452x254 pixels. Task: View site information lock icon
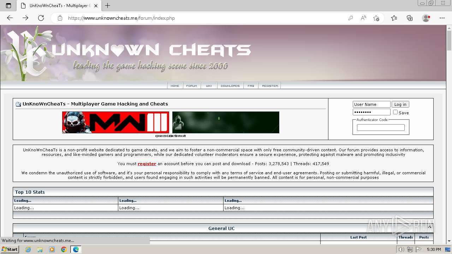(60, 18)
